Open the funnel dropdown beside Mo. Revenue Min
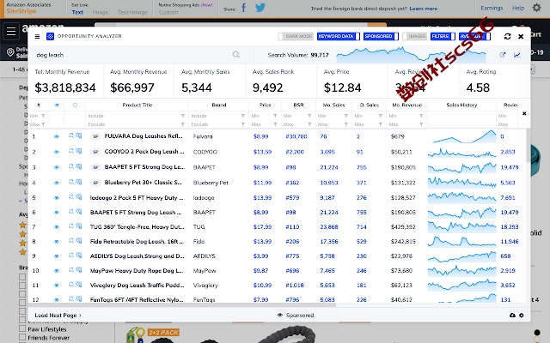Viewport: 550px width, 343px height. click(x=421, y=116)
